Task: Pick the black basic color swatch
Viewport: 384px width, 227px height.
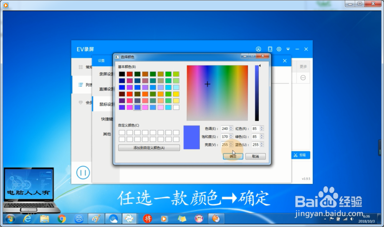Action: pyautogui.click(x=122, y=74)
